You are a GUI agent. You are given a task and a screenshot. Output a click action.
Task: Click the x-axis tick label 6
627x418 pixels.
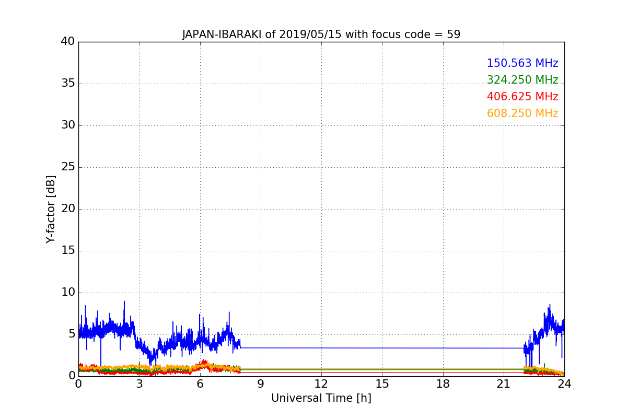pyautogui.click(x=200, y=384)
